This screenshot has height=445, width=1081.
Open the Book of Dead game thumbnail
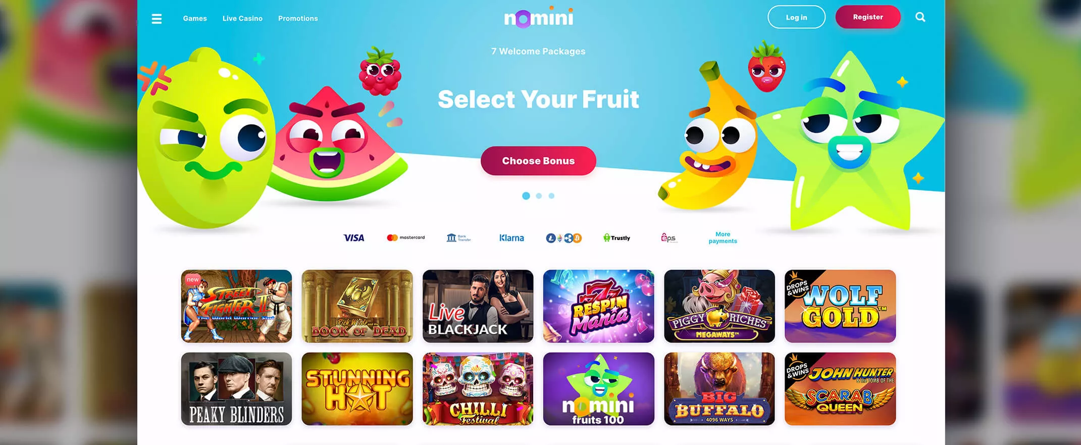(357, 306)
